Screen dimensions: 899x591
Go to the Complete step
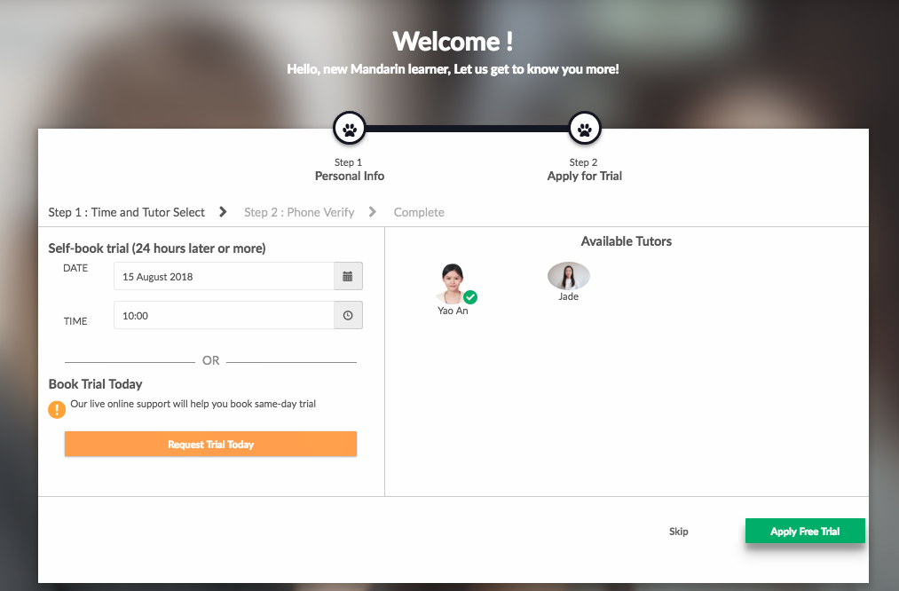(x=419, y=212)
